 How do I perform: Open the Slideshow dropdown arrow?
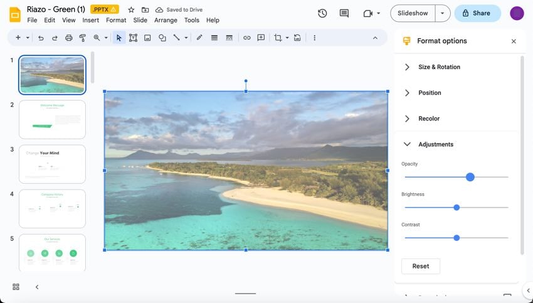point(443,13)
